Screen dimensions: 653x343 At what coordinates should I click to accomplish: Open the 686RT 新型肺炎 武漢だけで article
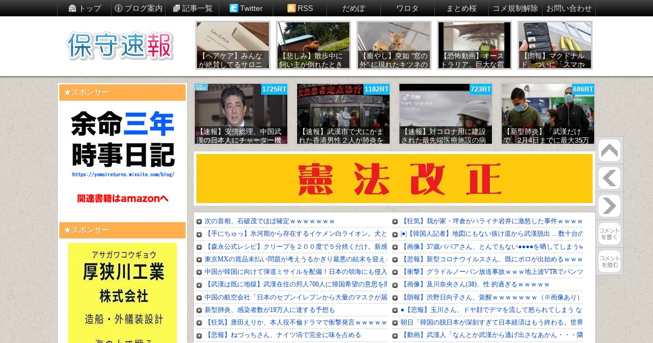click(548, 114)
